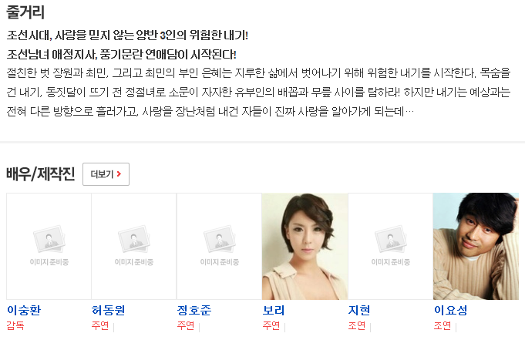The height and width of the screenshot is (340, 525).
Task: Open the 허동원 name link
Action: tap(108, 310)
